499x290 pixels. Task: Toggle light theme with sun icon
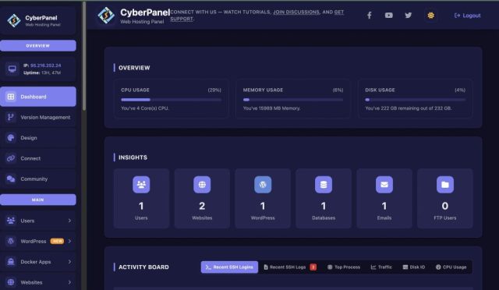[x=431, y=16]
